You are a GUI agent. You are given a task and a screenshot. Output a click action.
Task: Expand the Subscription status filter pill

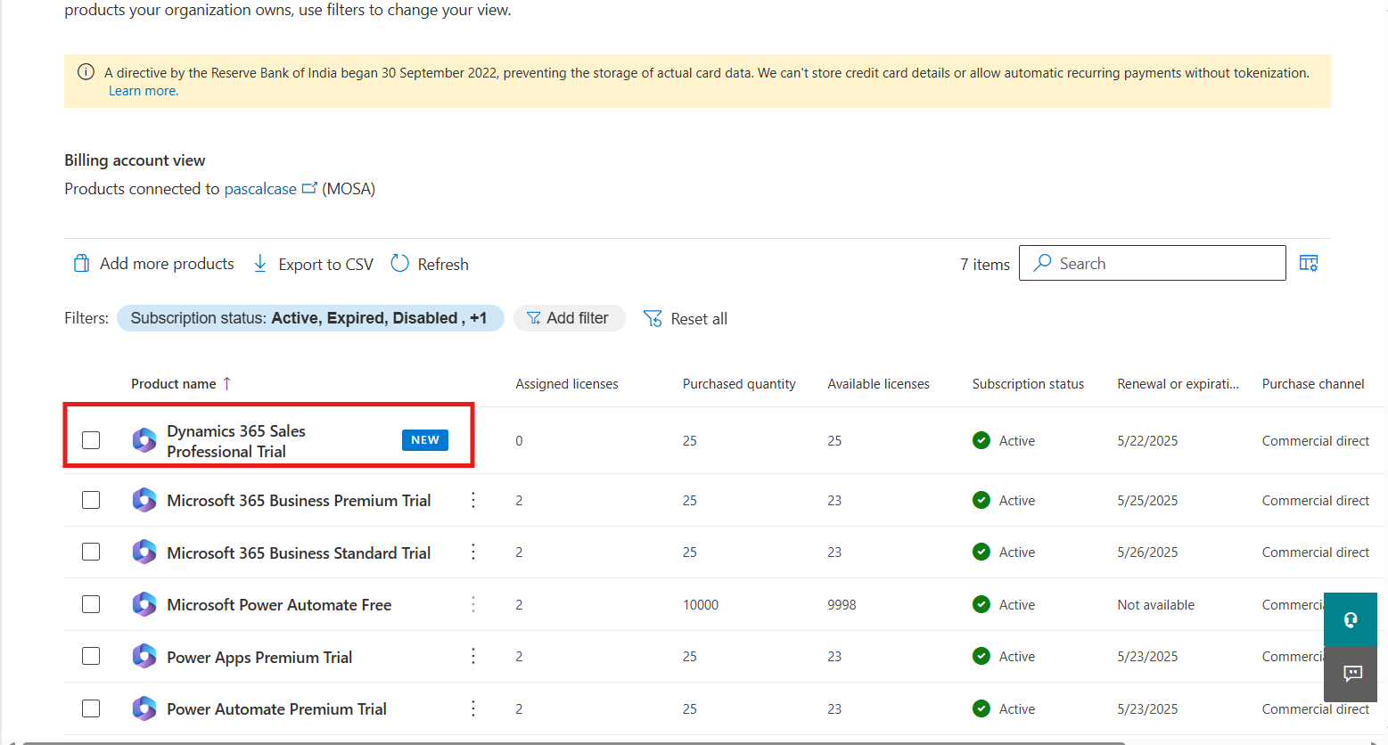coord(309,318)
